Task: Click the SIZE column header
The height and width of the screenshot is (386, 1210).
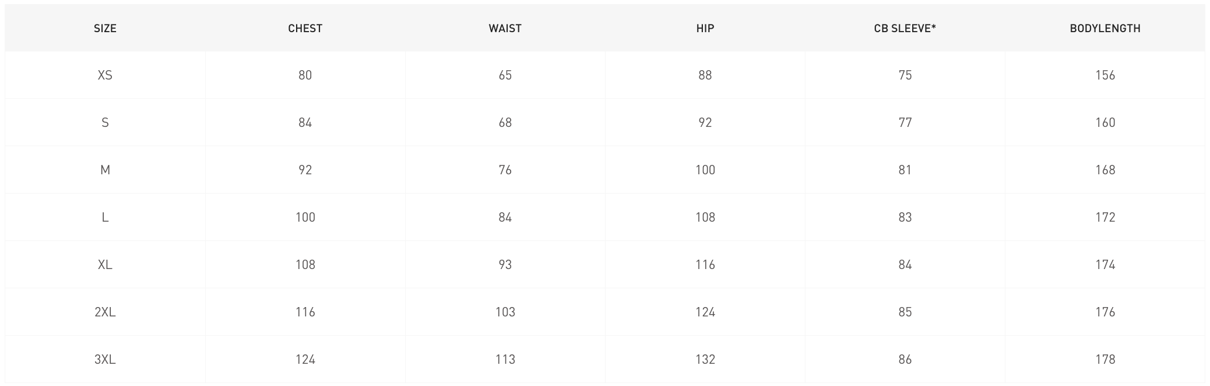Action: point(105,28)
